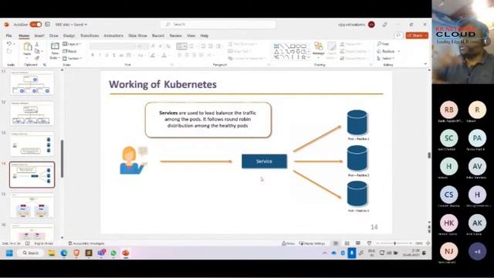The image size is (494, 278).
Task: Open the Layout dropdown
Action: pyautogui.click(x=72, y=44)
